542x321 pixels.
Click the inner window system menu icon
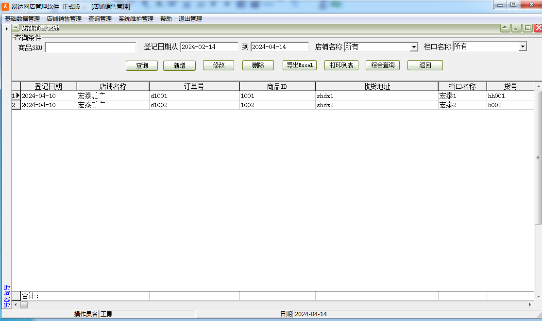pyautogui.click(x=16, y=28)
